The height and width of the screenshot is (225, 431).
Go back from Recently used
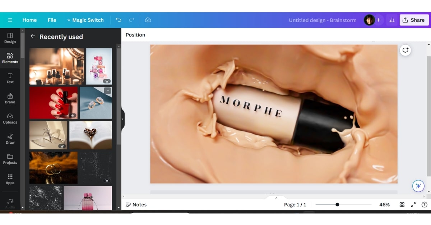tap(33, 36)
